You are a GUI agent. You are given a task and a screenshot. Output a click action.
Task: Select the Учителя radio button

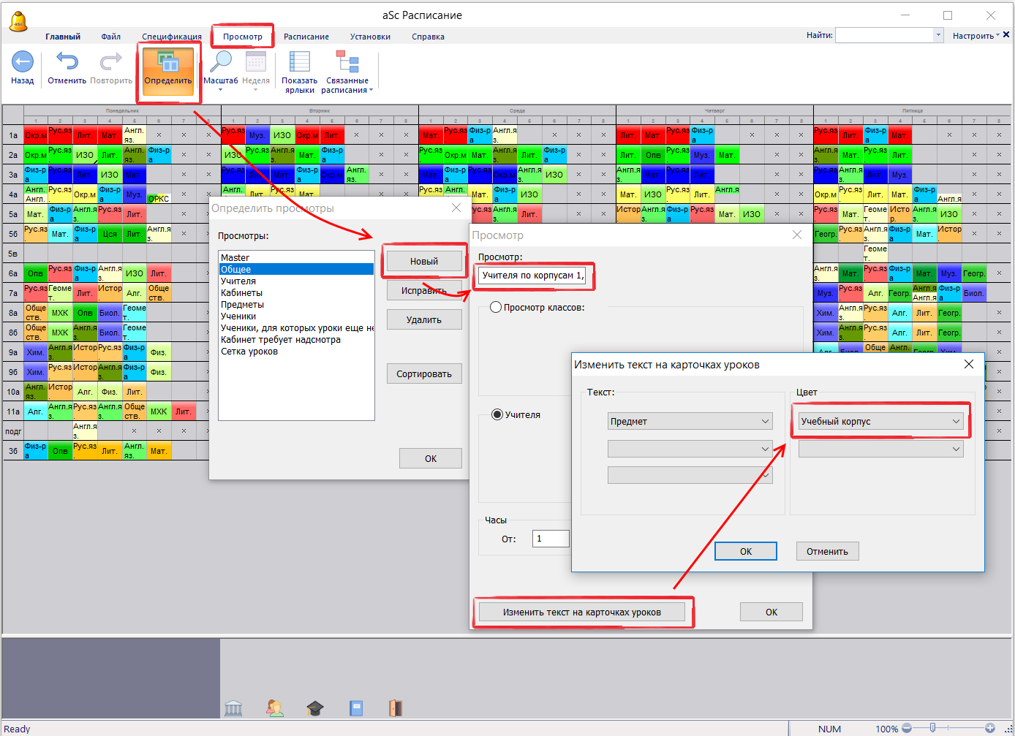click(497, 414)
